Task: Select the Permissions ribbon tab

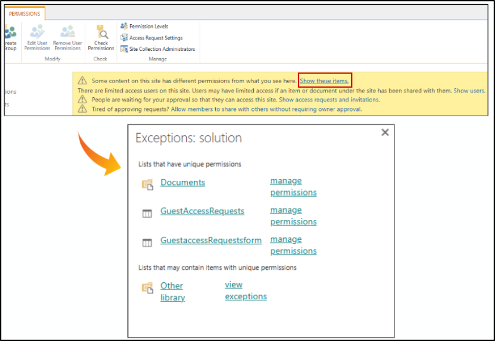Action: tap(24, 14)
